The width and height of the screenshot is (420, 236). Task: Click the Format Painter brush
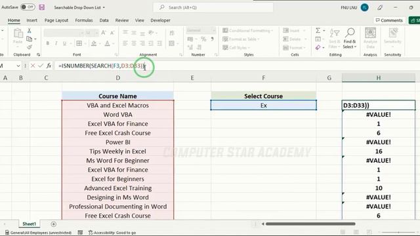(30, 47)
